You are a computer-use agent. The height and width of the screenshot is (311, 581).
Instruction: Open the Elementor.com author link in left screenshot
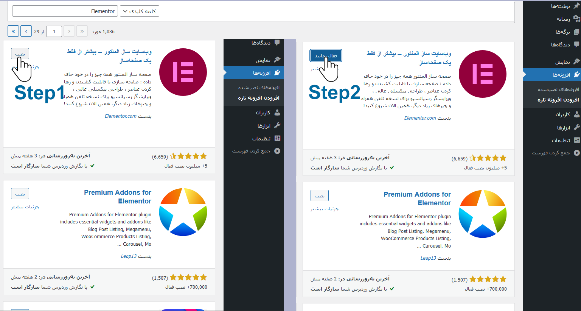pos(120,116)
